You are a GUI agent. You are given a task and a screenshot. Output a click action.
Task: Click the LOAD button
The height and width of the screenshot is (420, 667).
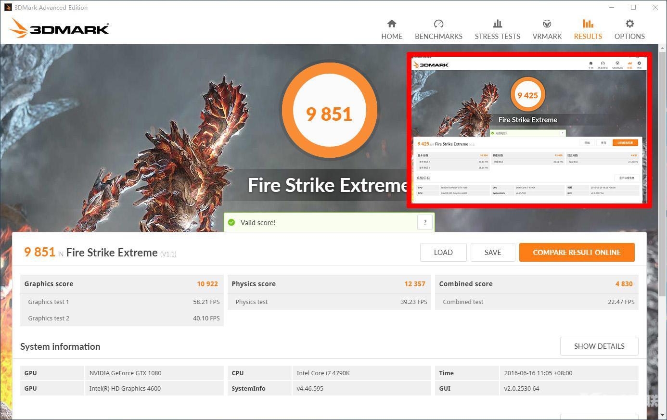[x=443, y=252]
